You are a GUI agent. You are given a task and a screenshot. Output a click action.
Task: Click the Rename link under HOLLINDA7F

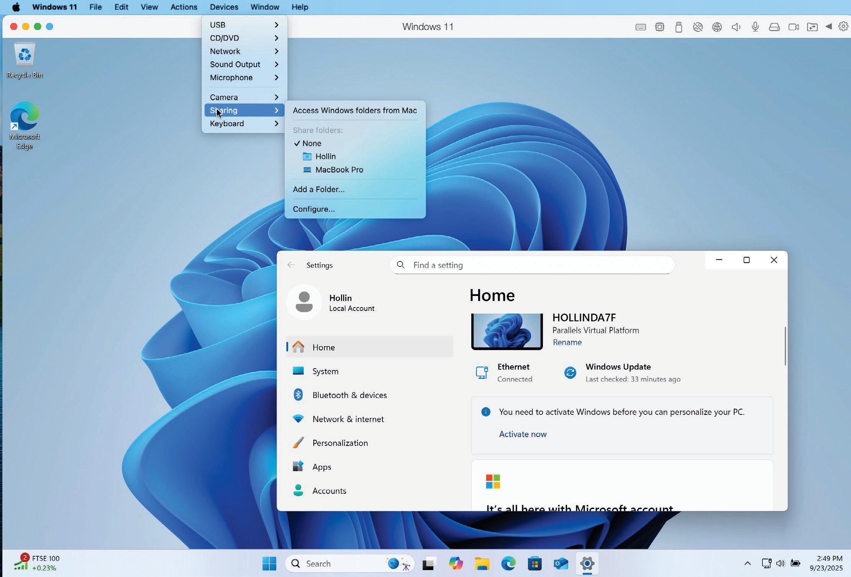tap(567, 342)
